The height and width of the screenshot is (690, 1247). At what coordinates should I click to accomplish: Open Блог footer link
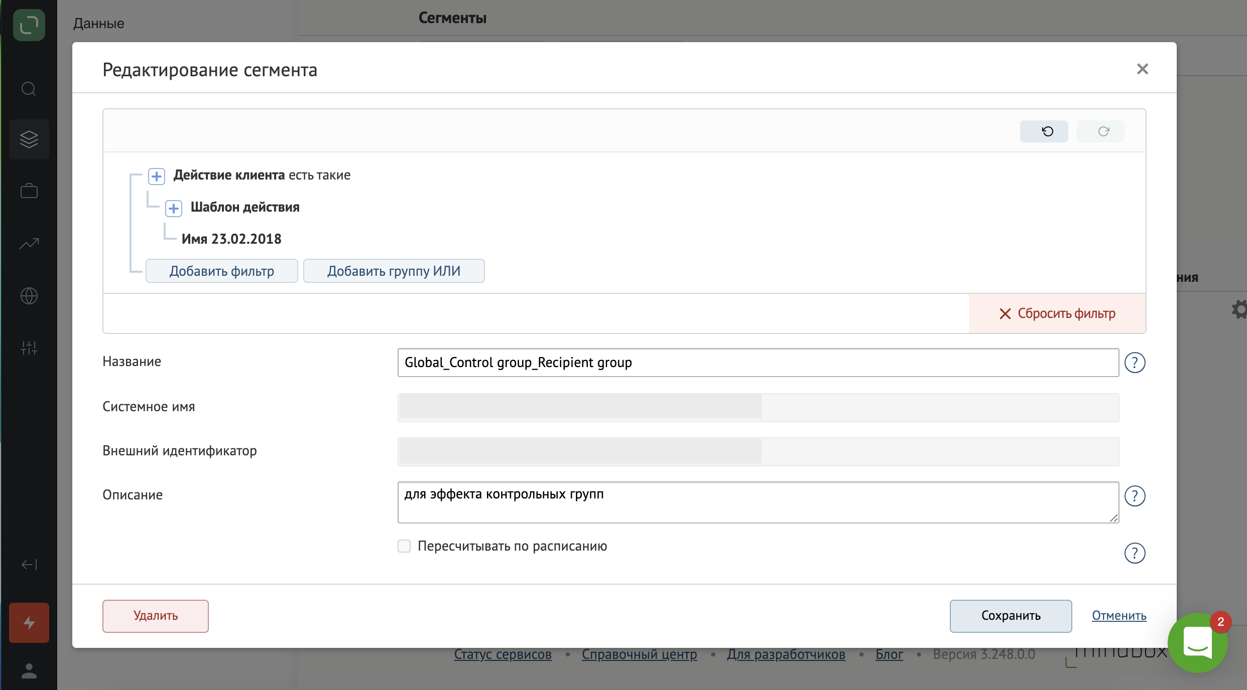[x=889, y=654]
